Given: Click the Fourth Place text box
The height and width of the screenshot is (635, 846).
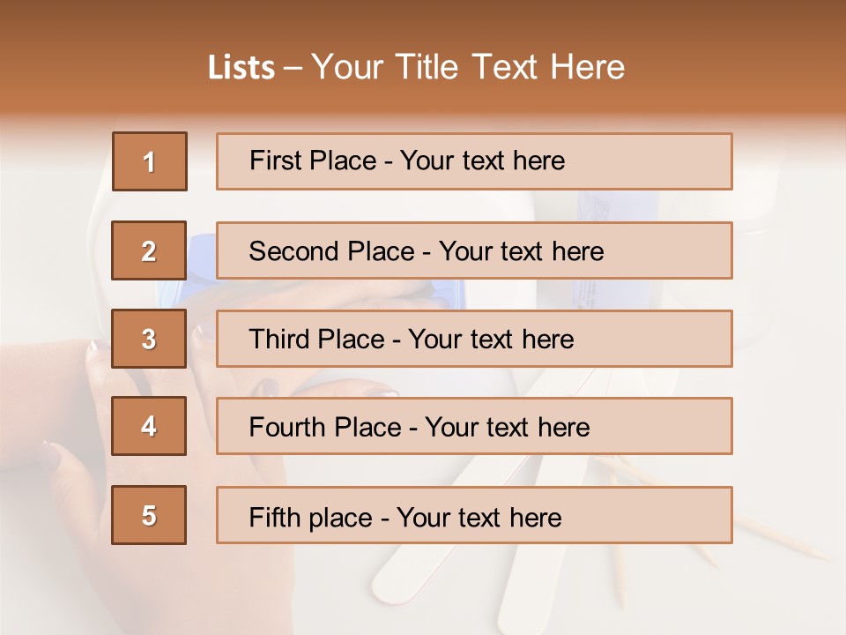Looking at the screenshot, I should point(474,426).
